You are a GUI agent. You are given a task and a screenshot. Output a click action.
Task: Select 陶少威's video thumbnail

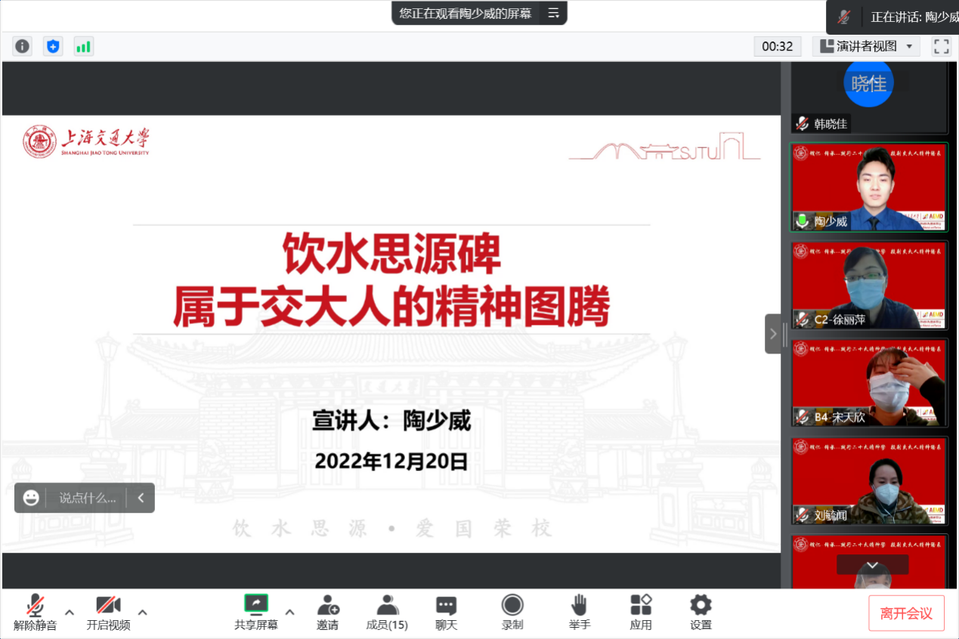868,187
